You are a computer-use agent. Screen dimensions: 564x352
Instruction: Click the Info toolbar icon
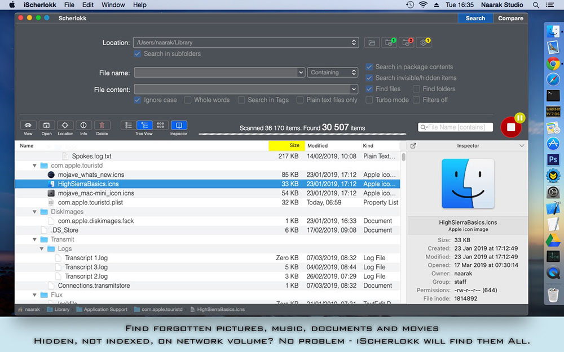[83, 125]
